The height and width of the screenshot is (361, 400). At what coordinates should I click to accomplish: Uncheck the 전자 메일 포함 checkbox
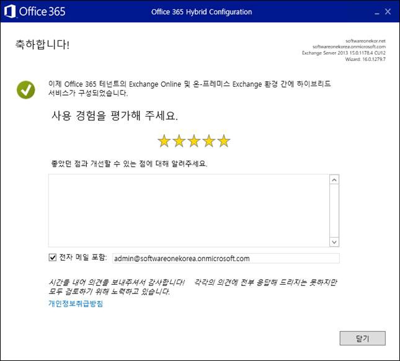point(53,257)
